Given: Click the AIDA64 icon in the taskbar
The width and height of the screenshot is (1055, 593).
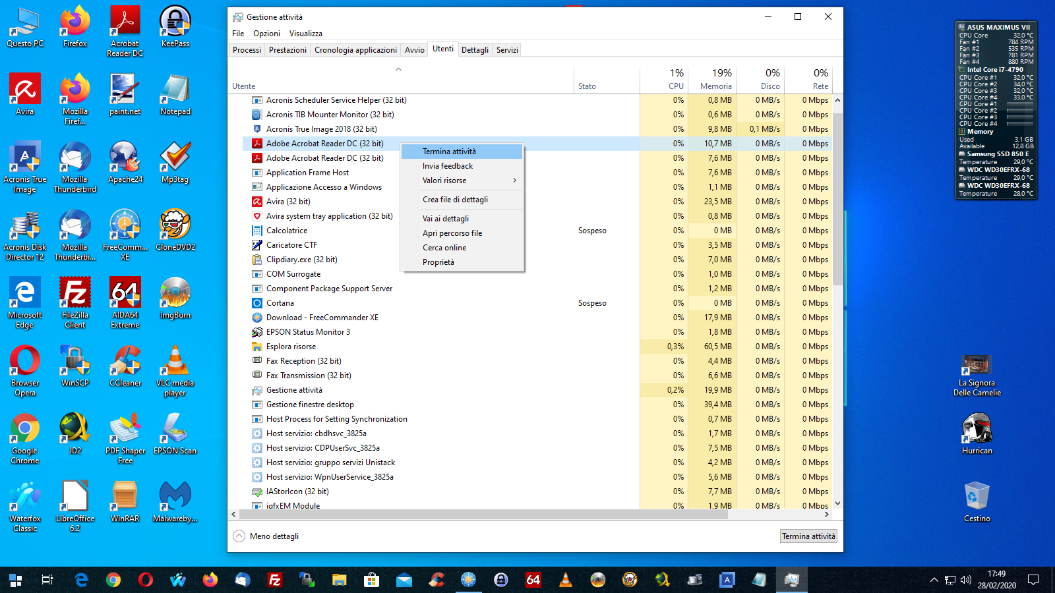Looking at the screenshot, I should 533,580.
